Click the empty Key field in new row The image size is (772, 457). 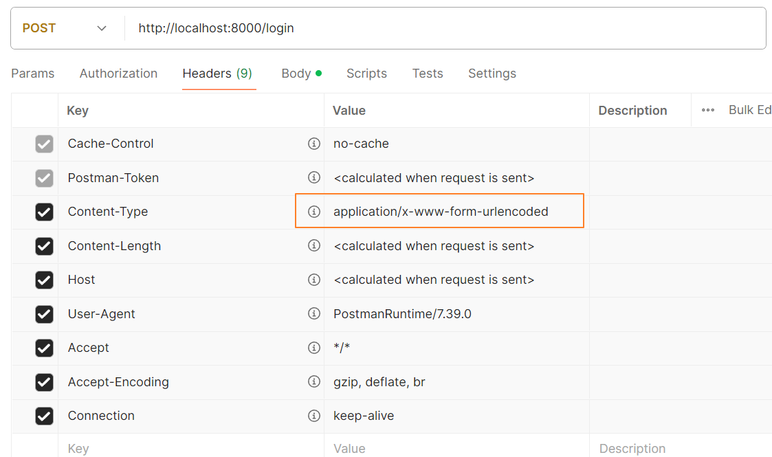[x=186, y=448]
